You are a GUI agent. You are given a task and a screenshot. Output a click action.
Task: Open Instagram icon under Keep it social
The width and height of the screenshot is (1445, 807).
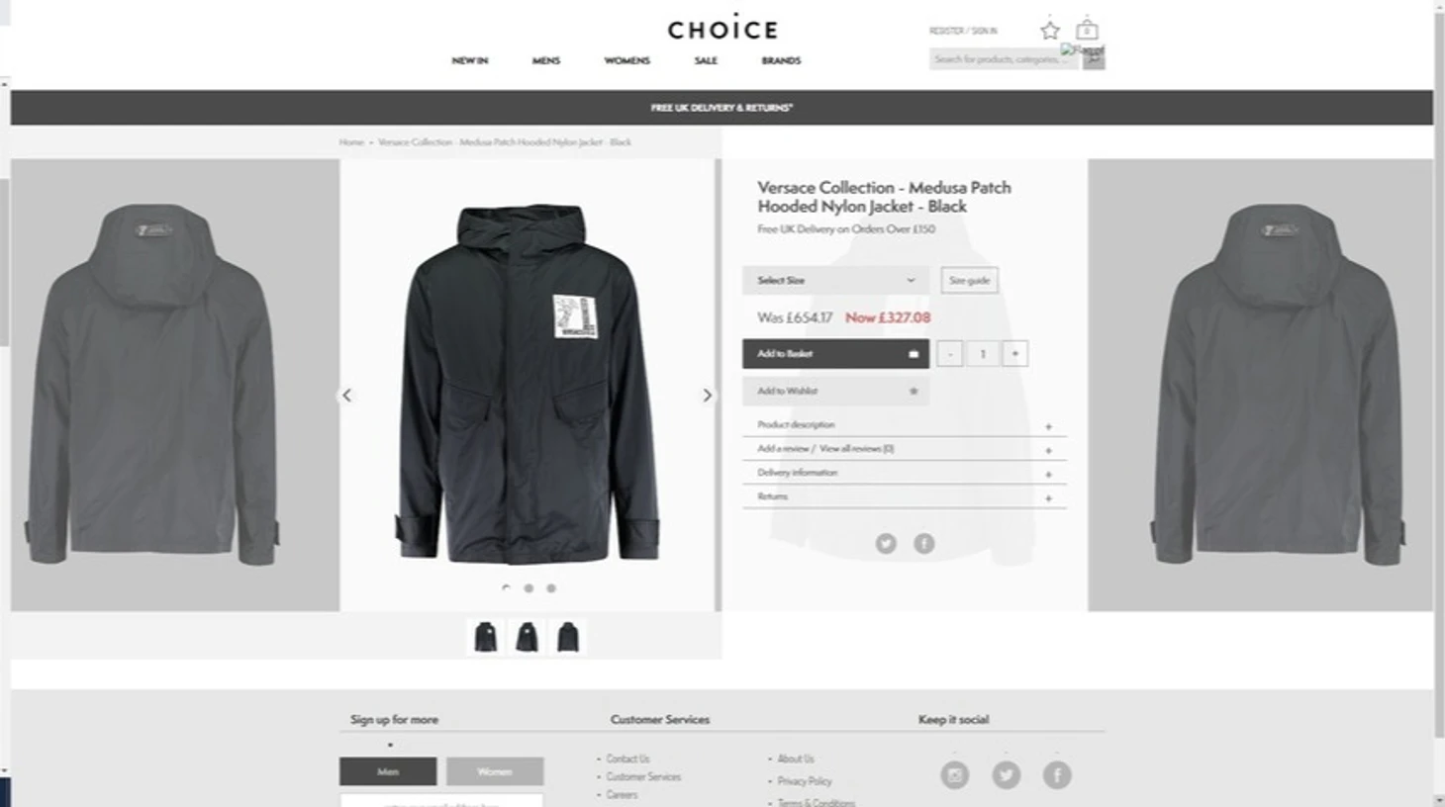coord(955,775)
